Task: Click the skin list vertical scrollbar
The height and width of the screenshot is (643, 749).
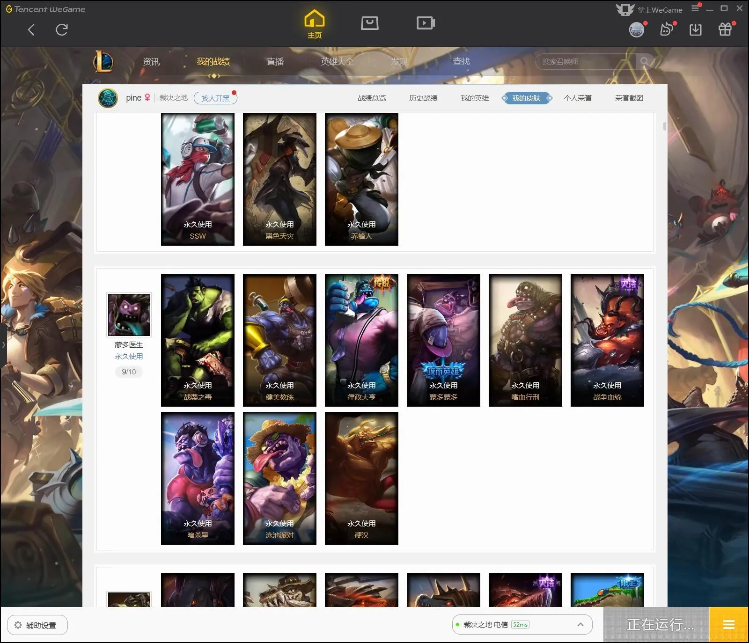Action: pyautogui.click(x=664, y=126)
